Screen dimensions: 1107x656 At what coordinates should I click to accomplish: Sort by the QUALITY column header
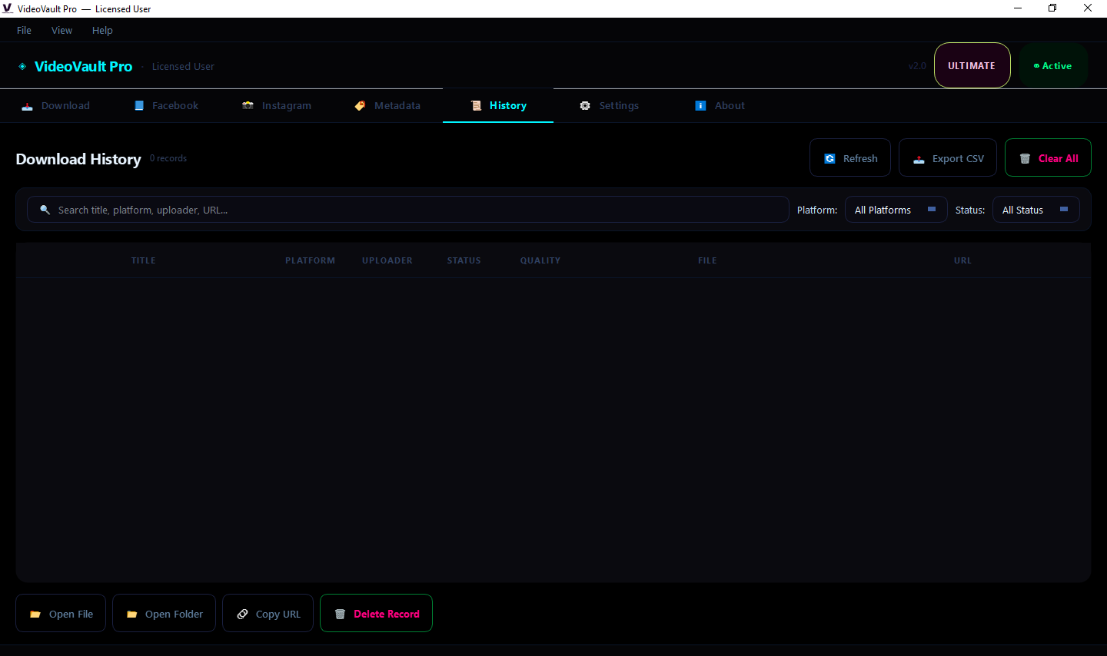pyautogui.click(x=540, y=261)
